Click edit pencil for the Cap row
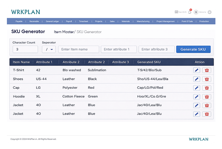This screenshot has width=222, height=149. click(x=197, y=88)
